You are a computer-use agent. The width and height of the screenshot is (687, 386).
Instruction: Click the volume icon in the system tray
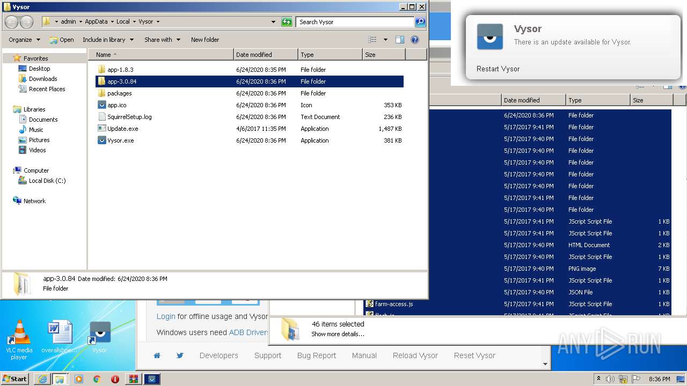(x=610, y=379)
